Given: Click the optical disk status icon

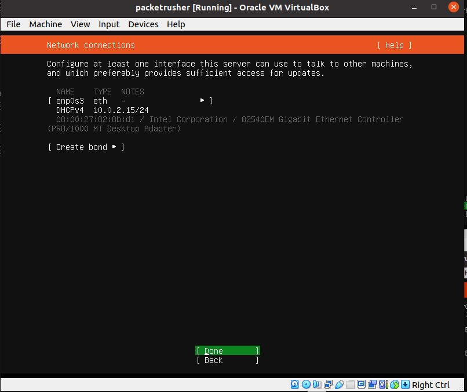Looking at the screenshot, I should 306,384.
